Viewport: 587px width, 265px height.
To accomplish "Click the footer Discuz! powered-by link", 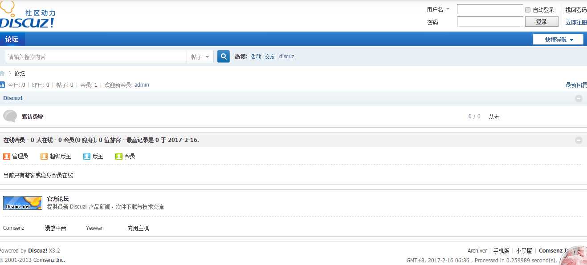I will click(x=38, y=250).
